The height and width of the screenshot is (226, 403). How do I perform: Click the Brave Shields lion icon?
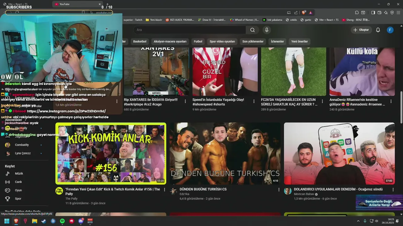304,13
